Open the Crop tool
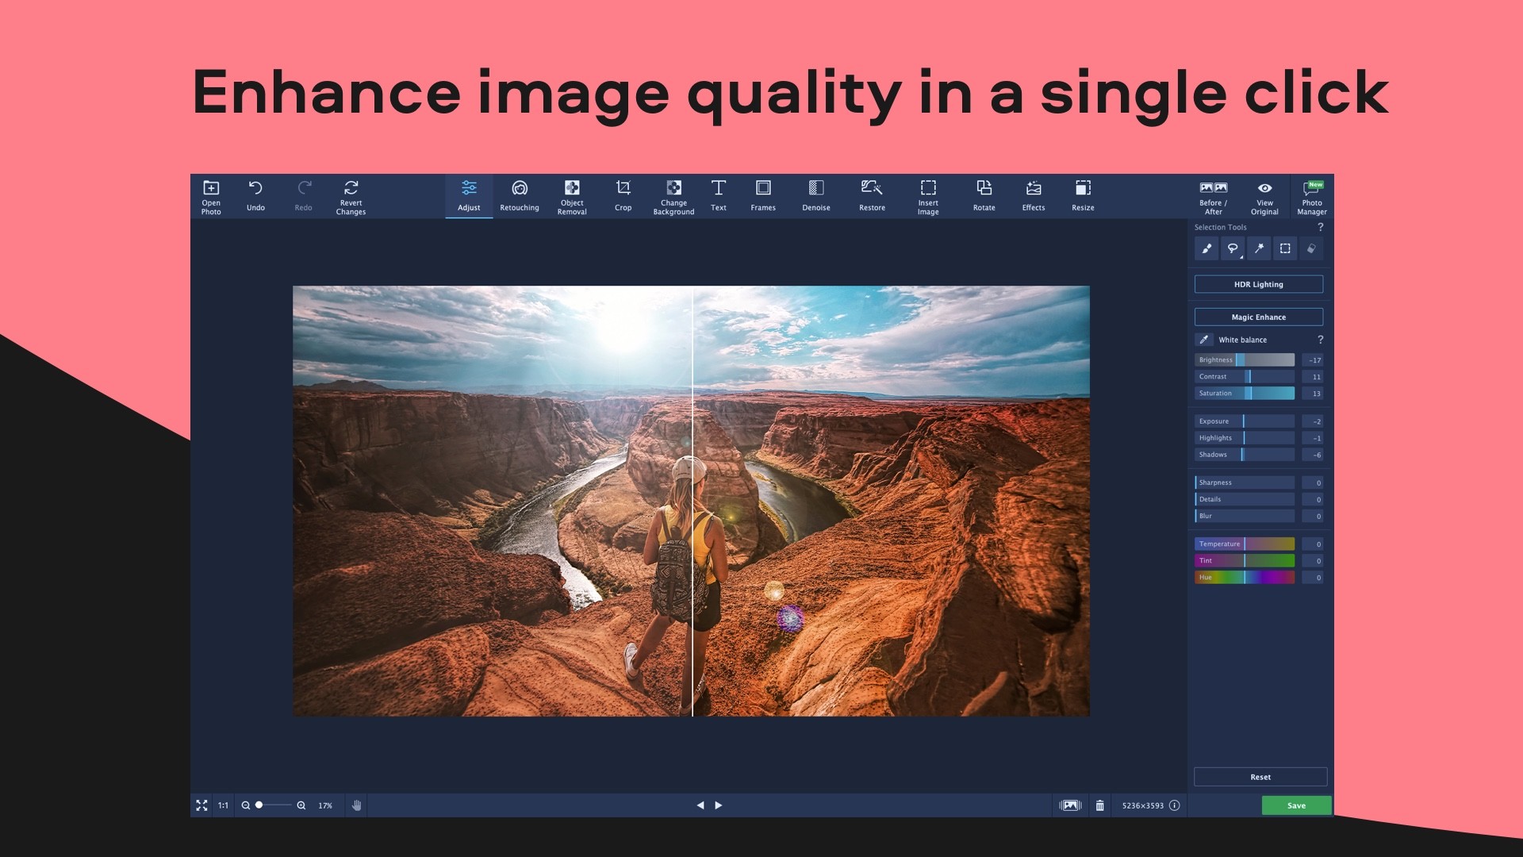This screenshot has width=1523, height=857. [623, 196]
